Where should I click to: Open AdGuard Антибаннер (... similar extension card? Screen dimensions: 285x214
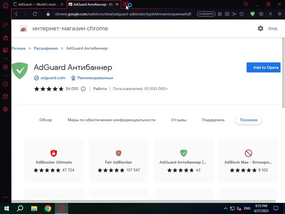[x=184, y=160]
